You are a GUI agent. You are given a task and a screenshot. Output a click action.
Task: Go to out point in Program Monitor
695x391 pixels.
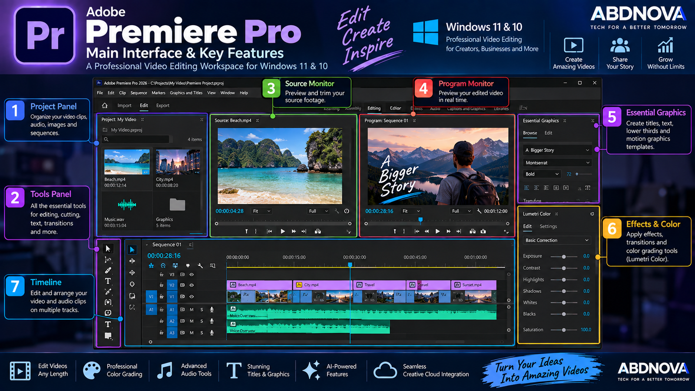[x=459, y=232]
